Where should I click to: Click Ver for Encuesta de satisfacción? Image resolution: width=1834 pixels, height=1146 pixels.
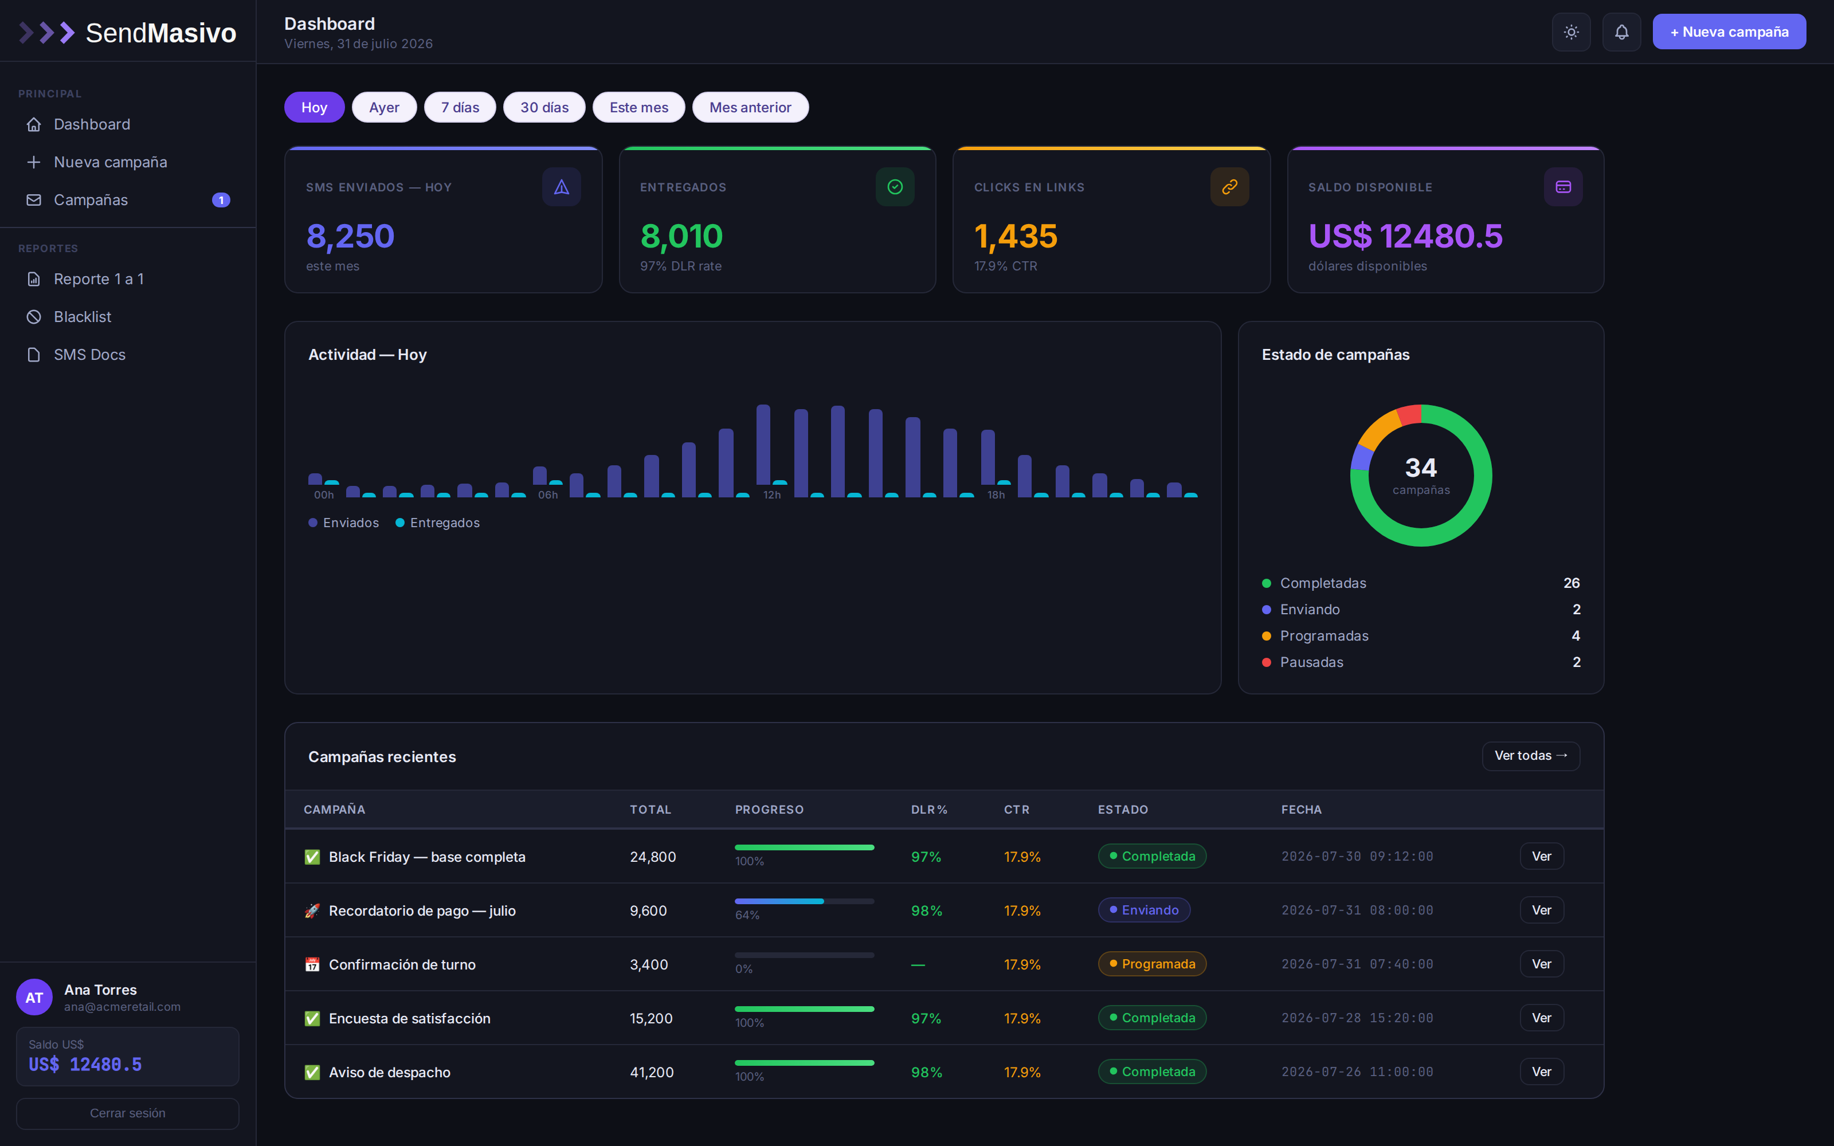(x=1542, y=1018)
